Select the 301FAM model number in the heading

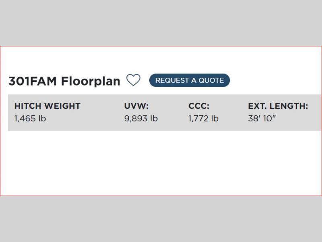point(33,81)
